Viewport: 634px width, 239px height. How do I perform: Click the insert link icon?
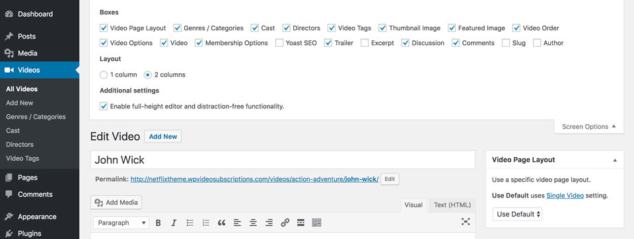(x=285, y=222)
